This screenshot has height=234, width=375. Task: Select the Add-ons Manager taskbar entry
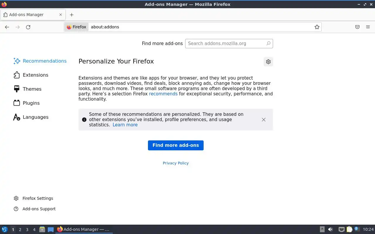pos(84,229)
